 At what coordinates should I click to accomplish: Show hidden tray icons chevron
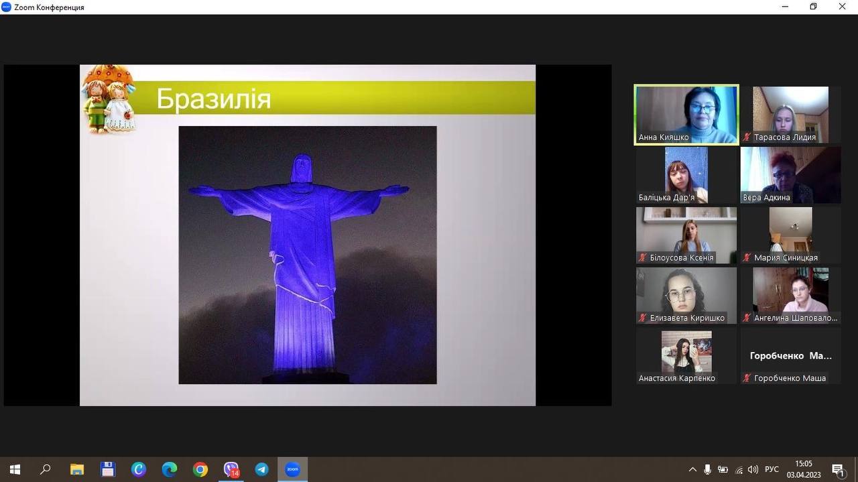point(692,469)
